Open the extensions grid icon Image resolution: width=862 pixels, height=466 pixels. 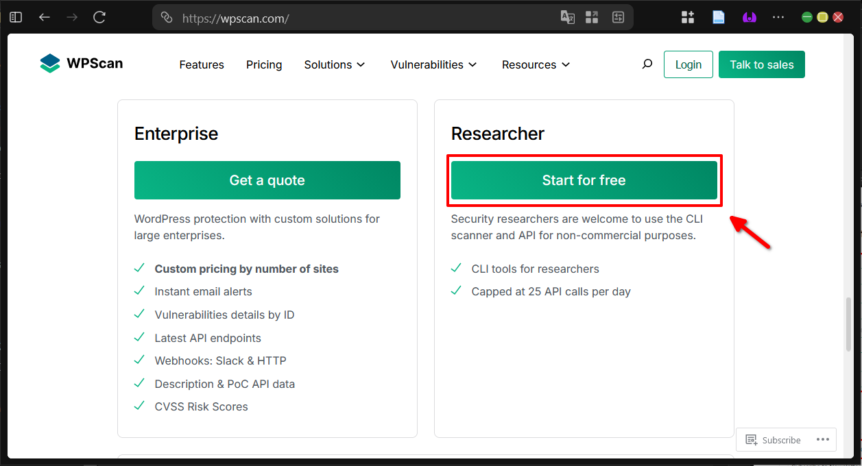point(687,16)
